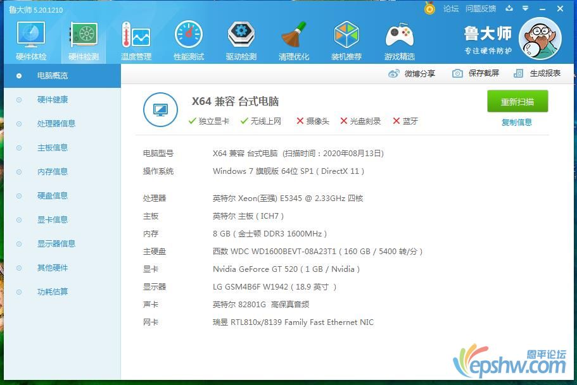Click 生成报表 generate report label
Image resolution: width=577 pixels, height=385 pixels.
click(545, 73)
